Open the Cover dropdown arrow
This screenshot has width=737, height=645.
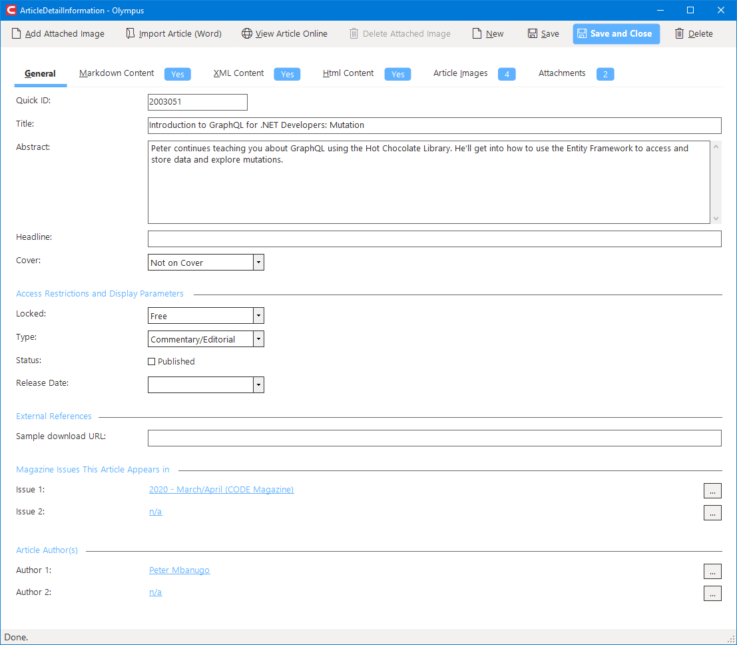pos(258,263)
